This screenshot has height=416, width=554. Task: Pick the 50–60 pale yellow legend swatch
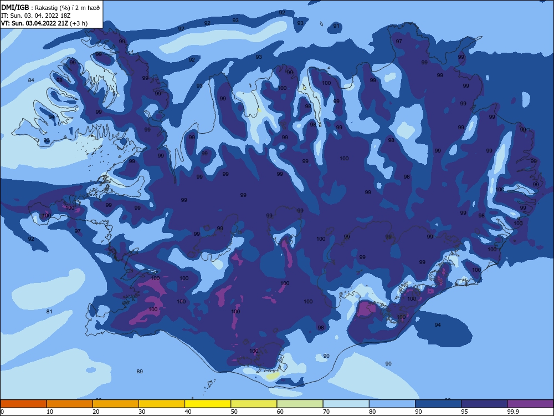point(254,404)
